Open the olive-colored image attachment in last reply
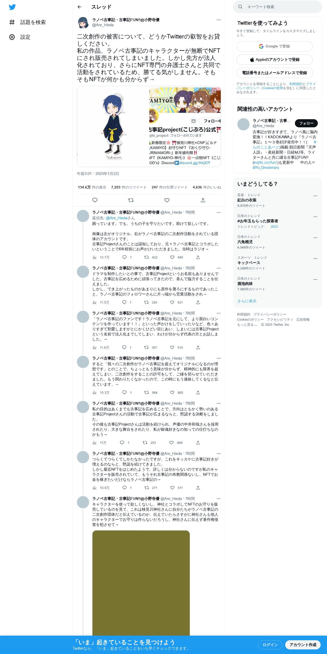Viewport: 327px width, 654px height. tap(141, 583)
